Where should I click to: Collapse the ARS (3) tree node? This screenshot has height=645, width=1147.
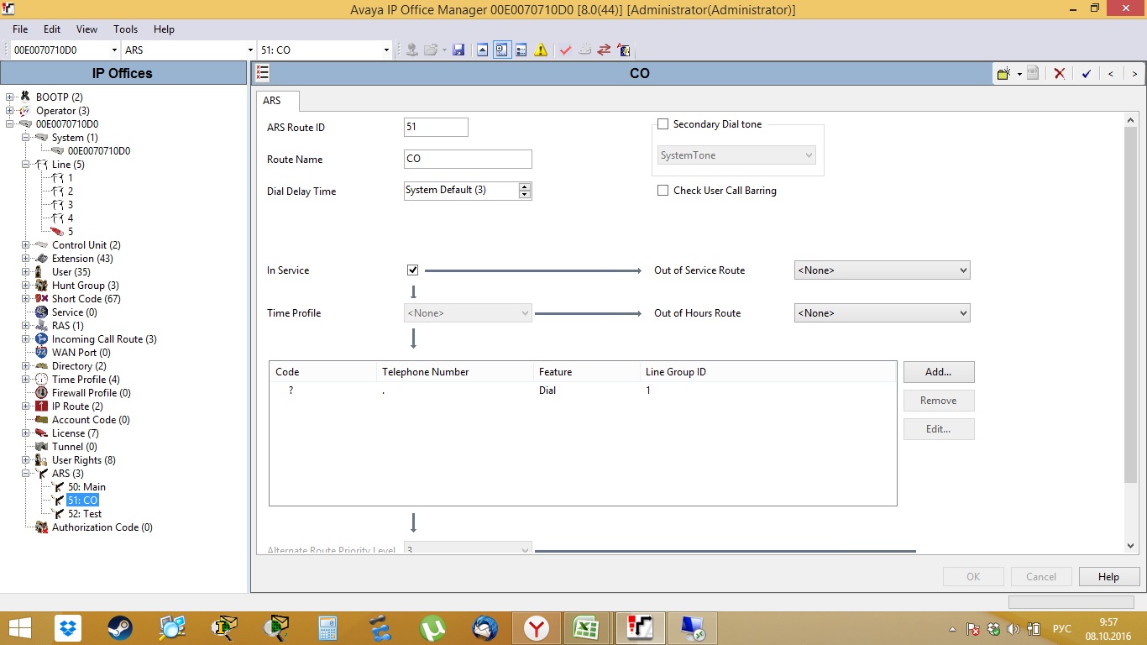pyautogui.click(x=26, y=474)
